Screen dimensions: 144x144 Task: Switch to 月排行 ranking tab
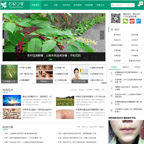(x=138, y=67)
